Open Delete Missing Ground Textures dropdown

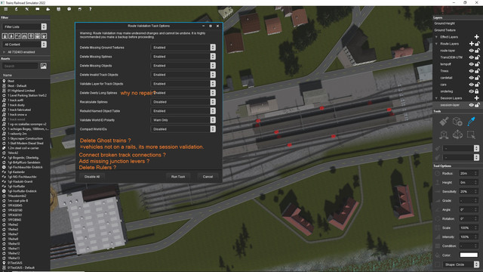tap(183, 48)
